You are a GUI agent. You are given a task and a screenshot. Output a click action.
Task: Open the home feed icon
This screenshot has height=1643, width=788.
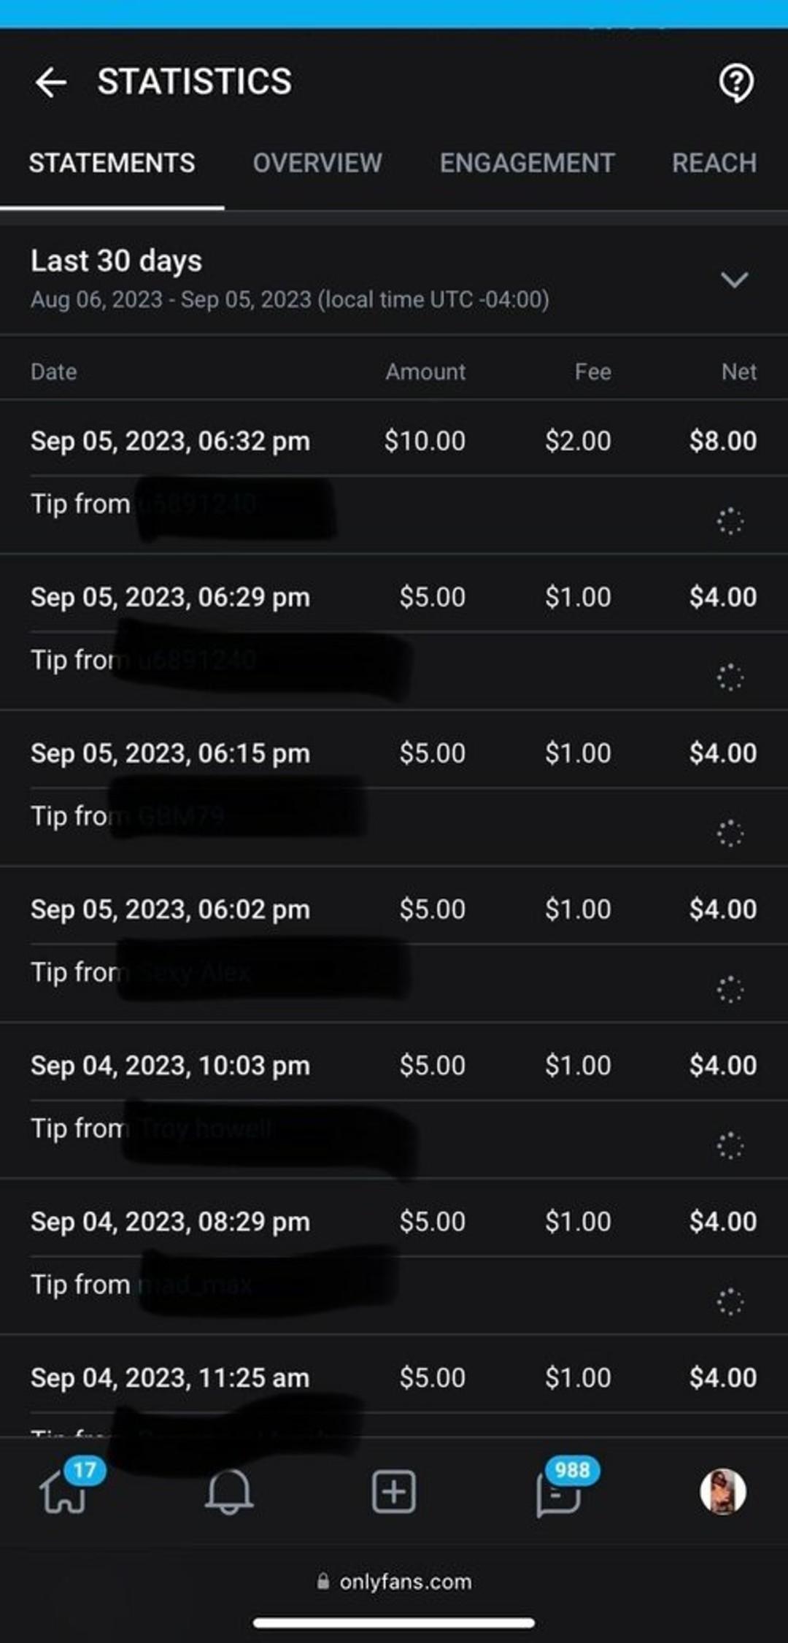point(63,1491)
